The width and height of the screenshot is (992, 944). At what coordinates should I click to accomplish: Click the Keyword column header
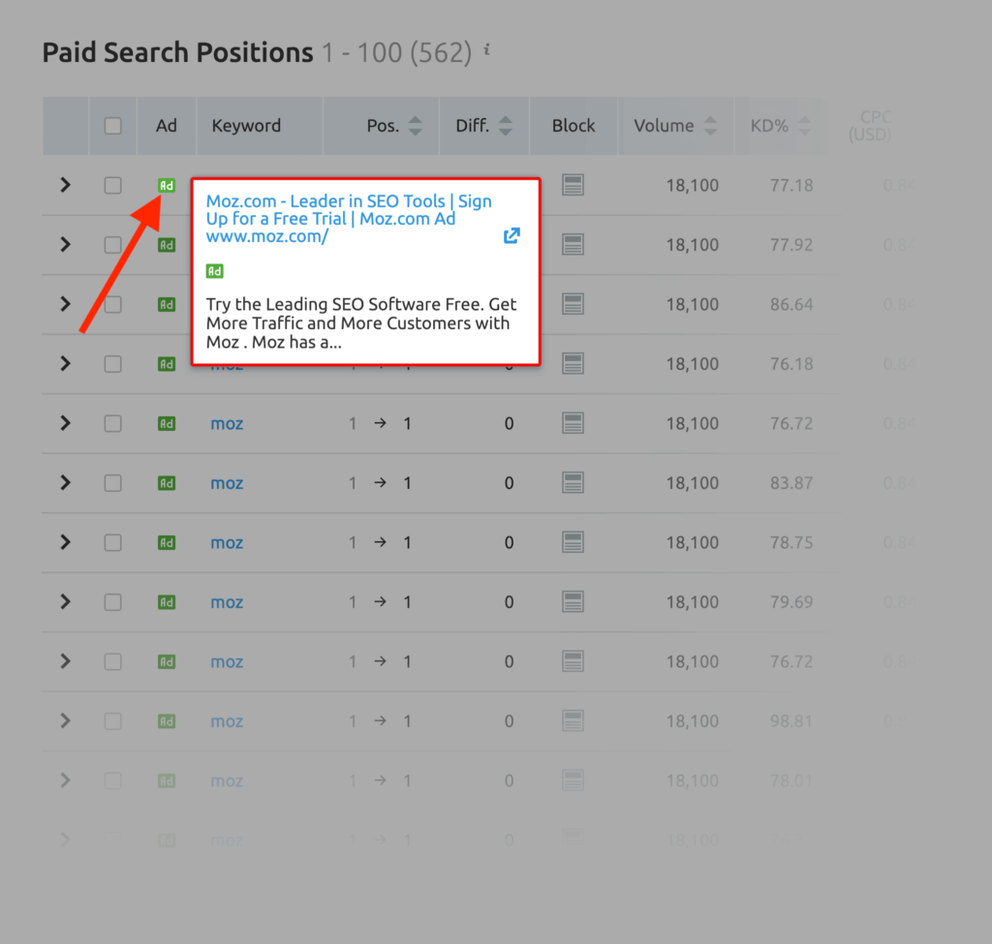coord(245,125)
